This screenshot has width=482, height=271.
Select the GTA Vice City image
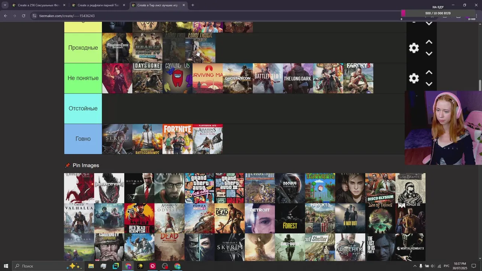200,188
